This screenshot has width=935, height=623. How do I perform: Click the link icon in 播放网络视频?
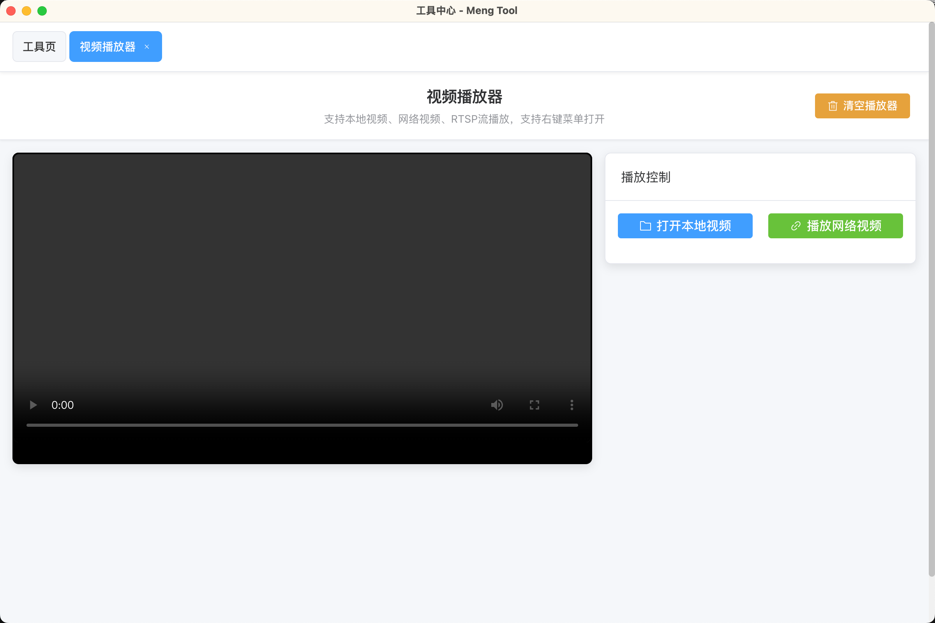coord(796,226)
